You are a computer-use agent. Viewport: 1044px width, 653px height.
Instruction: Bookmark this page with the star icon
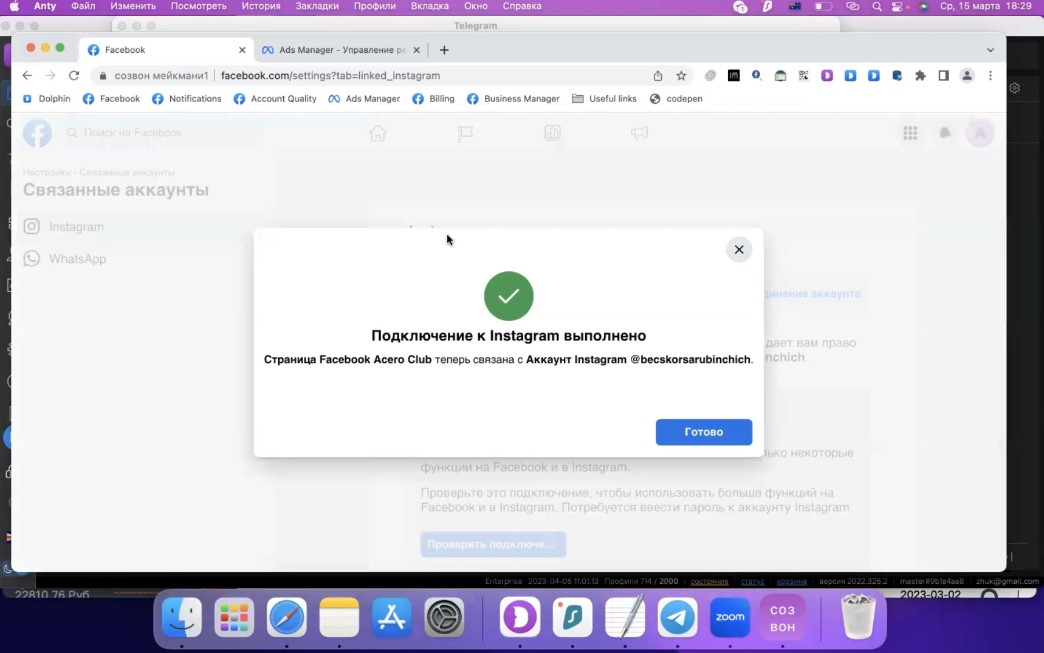point(681,75)
